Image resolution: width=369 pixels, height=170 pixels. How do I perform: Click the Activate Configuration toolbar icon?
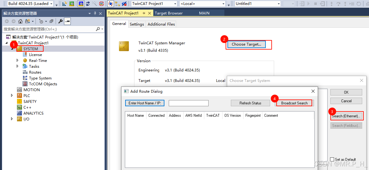click(x=64, y=4)
